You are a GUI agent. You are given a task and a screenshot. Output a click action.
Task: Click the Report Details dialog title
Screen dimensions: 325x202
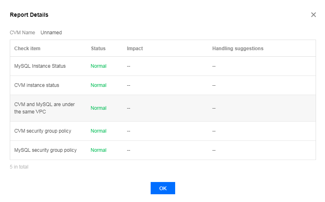click(29, 15)
